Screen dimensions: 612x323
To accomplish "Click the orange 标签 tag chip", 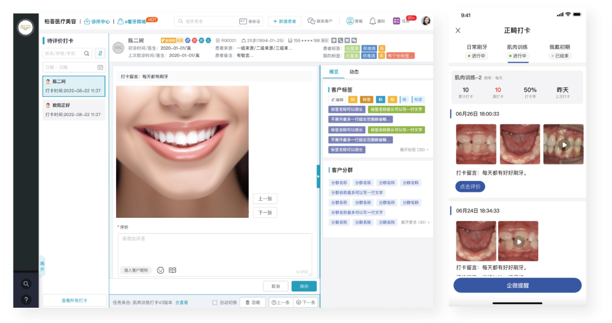I will tap(366, 100).
